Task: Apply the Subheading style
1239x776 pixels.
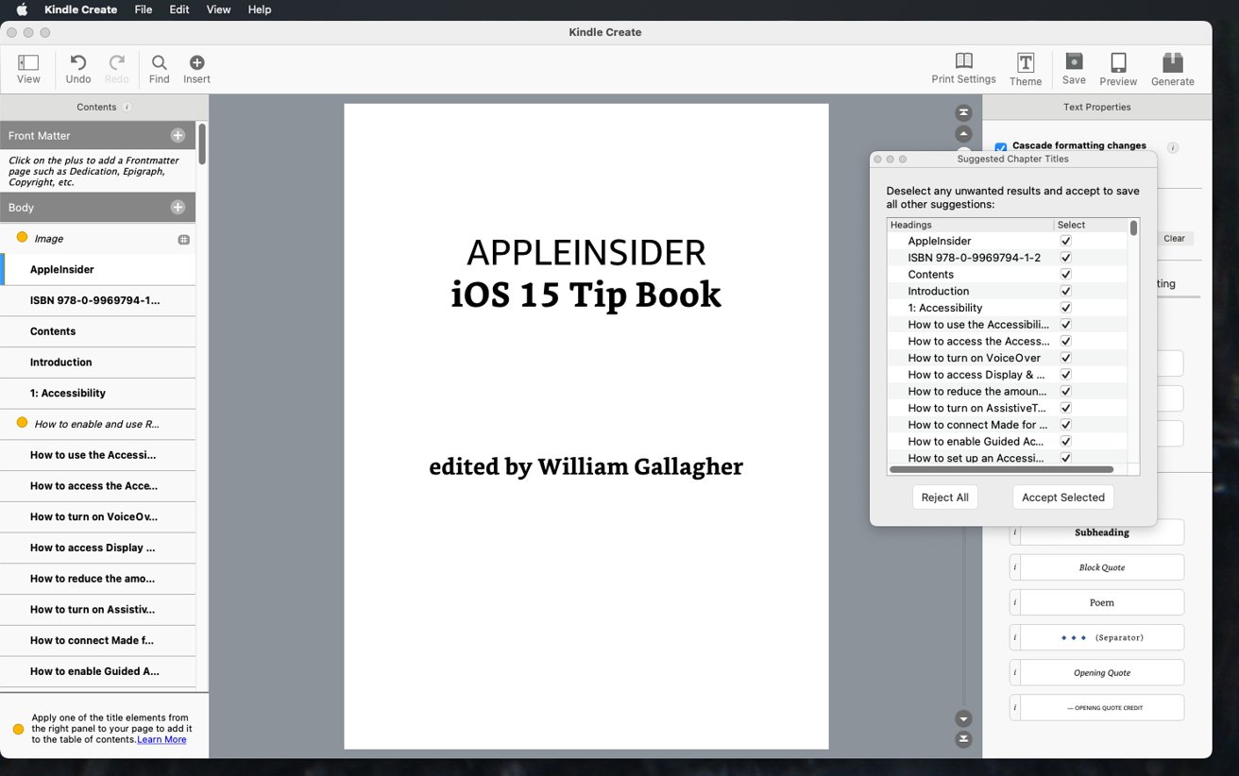Action: point(1101,532)
